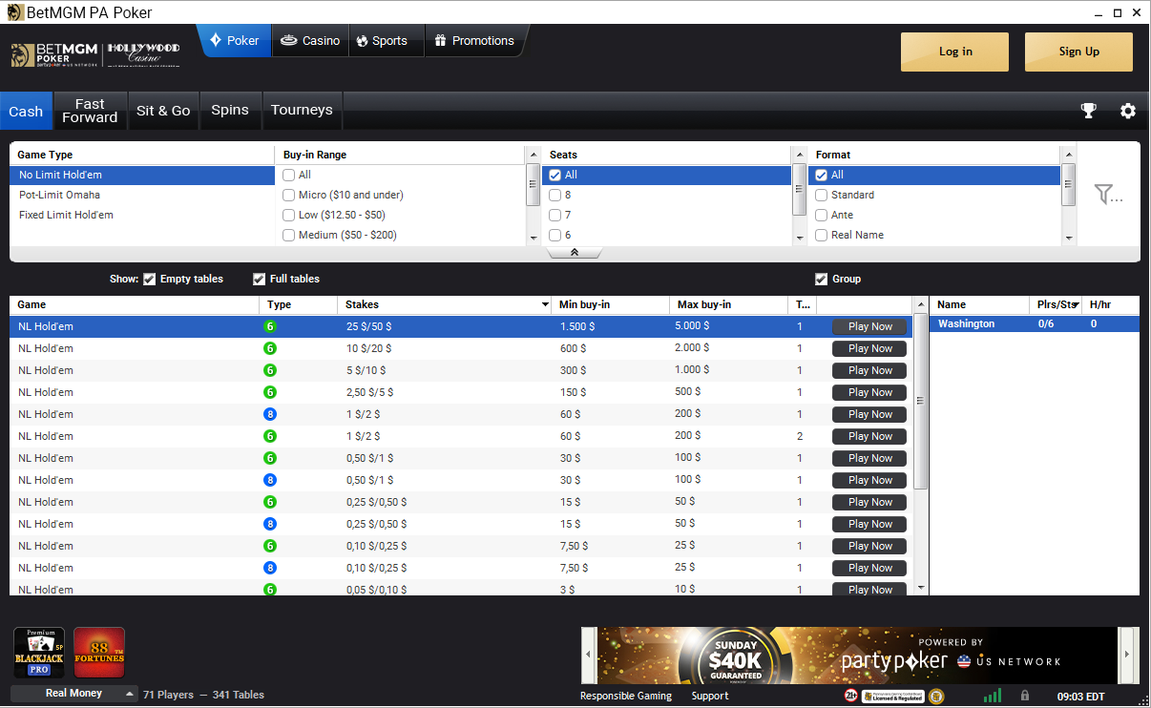
Task: Open the Responsible Gaming link
Action: coord(626,696)
